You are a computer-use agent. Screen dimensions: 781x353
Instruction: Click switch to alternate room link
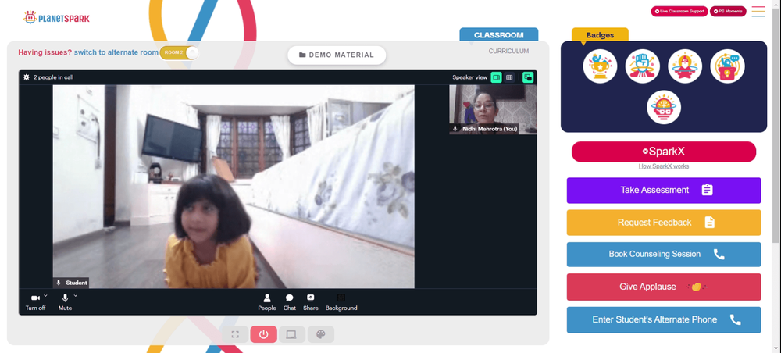tap(116, 52)
